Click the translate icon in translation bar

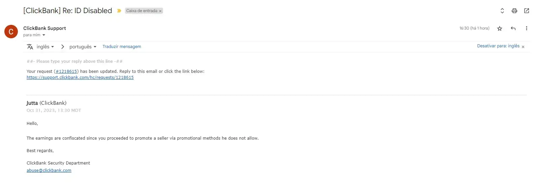pyautogui.click(x=30, y=47)
